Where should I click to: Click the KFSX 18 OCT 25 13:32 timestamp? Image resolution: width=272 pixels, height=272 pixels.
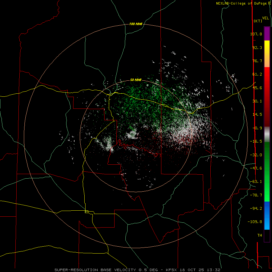pyautogui.click(x=193, y=270)
